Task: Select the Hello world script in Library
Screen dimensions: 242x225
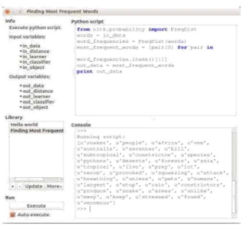Action: (25, 125)
